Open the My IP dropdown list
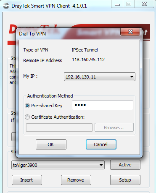The image size is (156, 193). pos(100,77)
